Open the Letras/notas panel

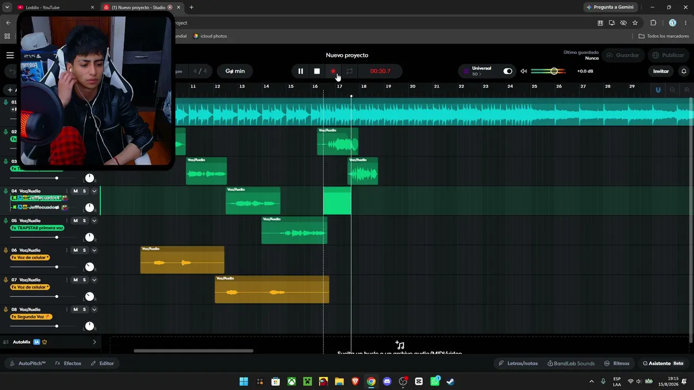pyautogui.click(x=518, y=363)
